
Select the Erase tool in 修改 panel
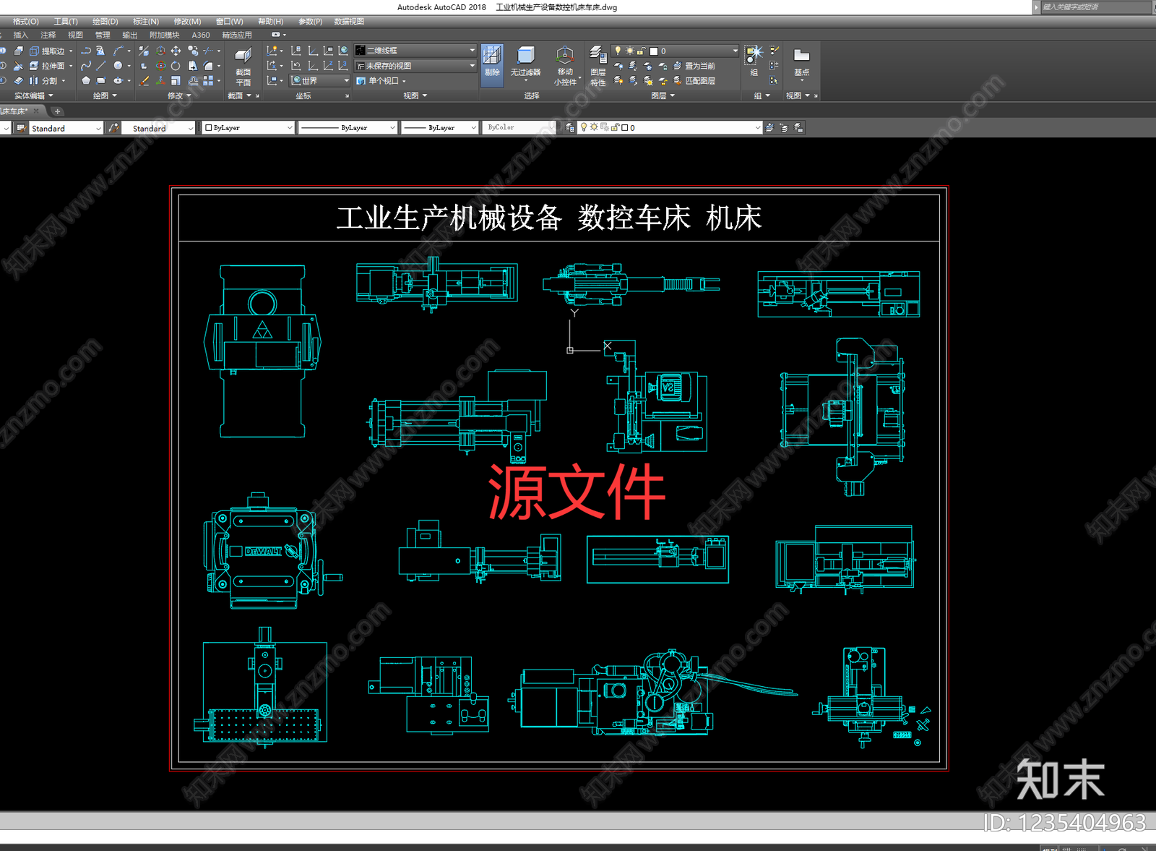coord(144,81)
